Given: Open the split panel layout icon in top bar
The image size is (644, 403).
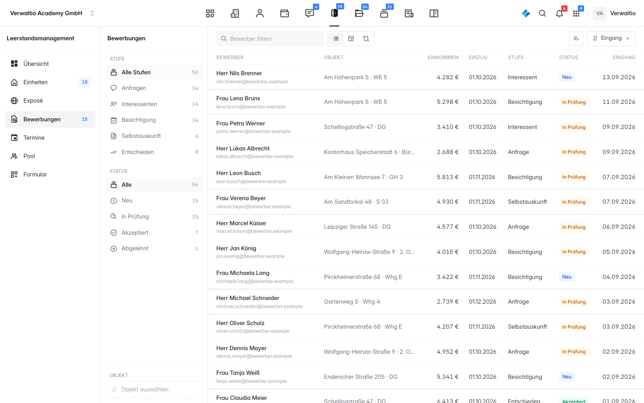Looking at the screenshot, I should coord(434,13).
